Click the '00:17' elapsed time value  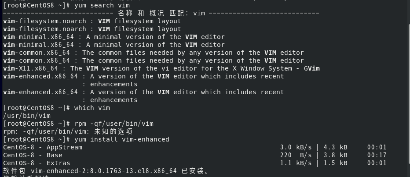[x=377, y=155]
